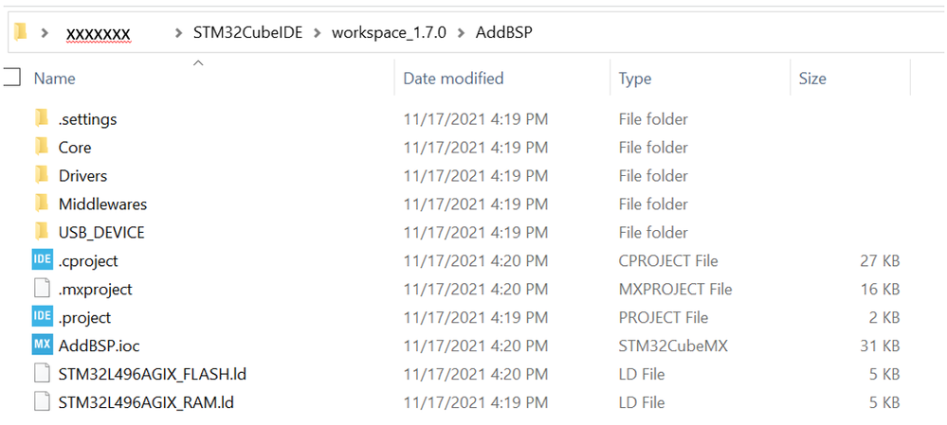Viewport: 947px width, 425px height.
Task: Sort by Date modified column header
Action: 453,79
